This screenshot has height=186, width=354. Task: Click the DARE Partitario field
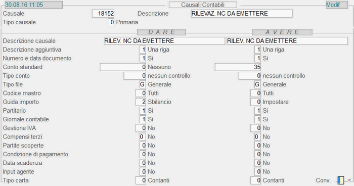(x=143, y=111)
